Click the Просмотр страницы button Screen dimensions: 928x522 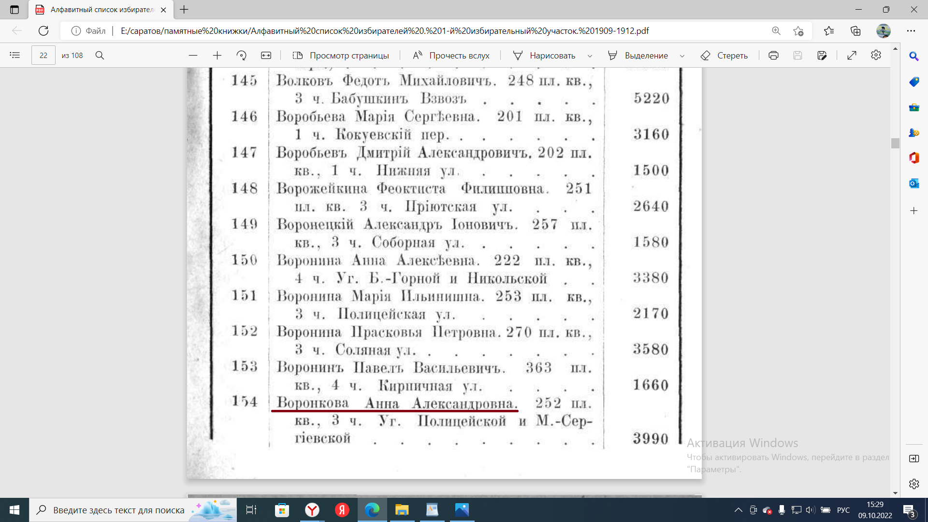pos(341,56)
